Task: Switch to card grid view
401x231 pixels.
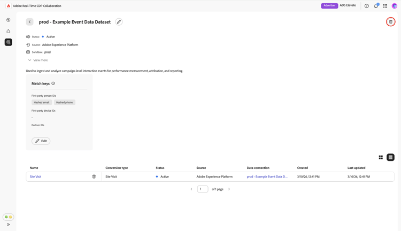Action: tap(381, 157)
